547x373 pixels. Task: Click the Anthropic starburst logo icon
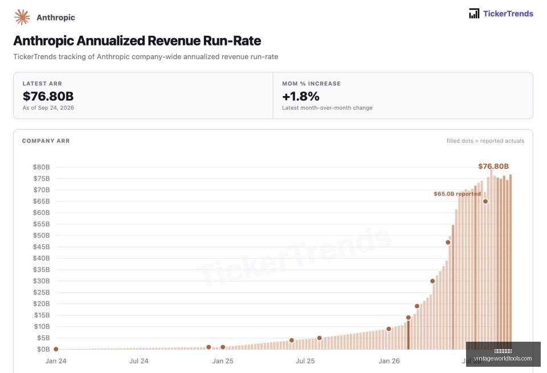(22, 17)
